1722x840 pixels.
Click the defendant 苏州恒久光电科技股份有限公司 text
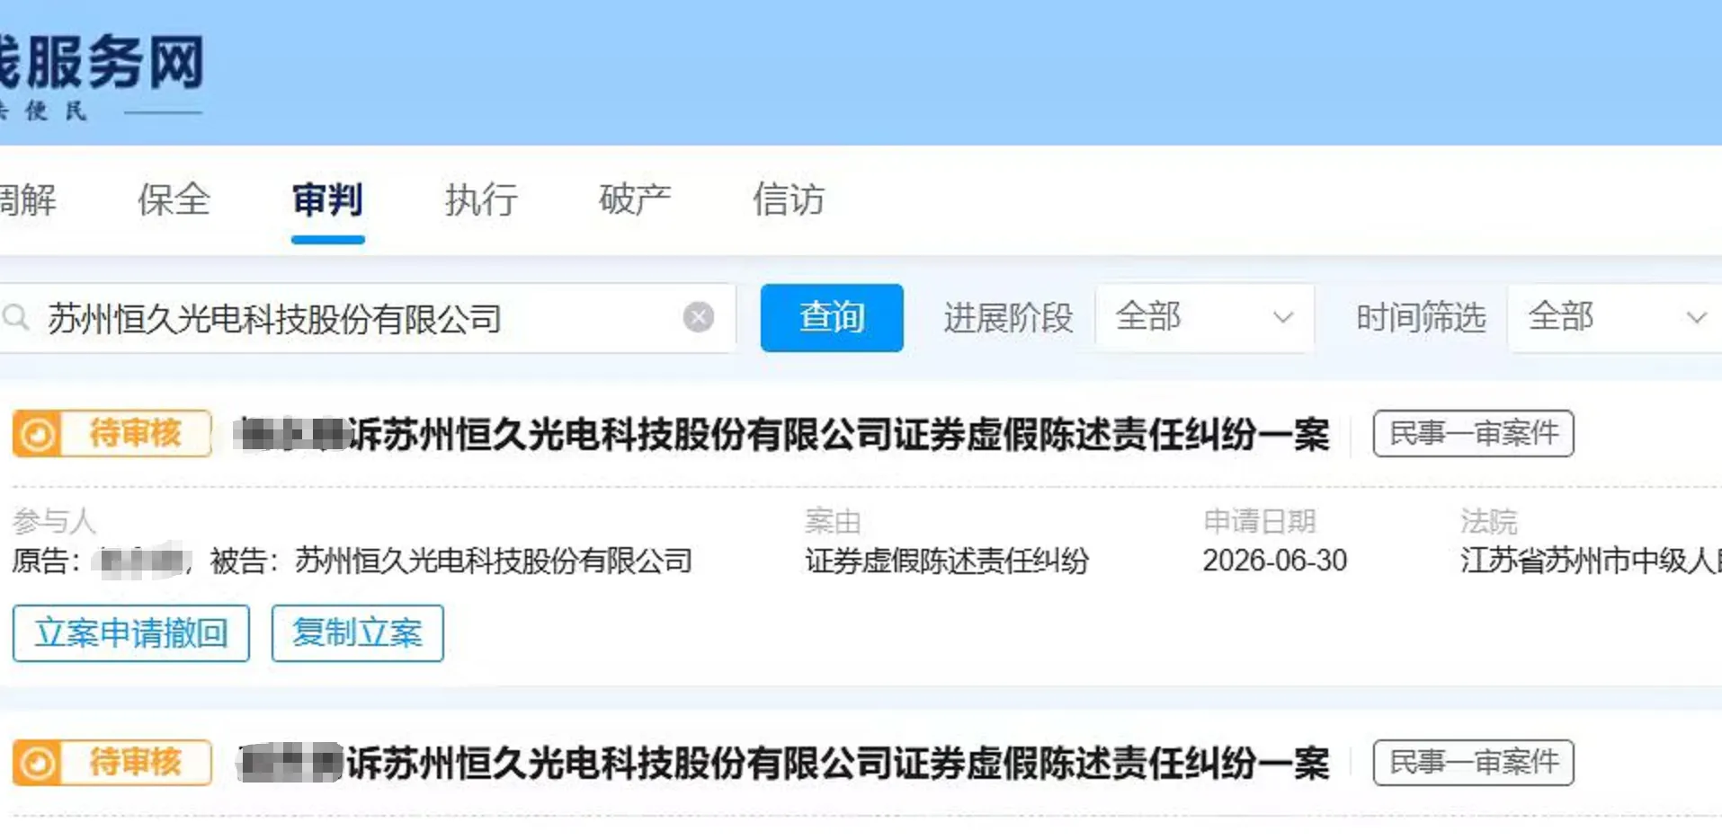coord(494,561)
